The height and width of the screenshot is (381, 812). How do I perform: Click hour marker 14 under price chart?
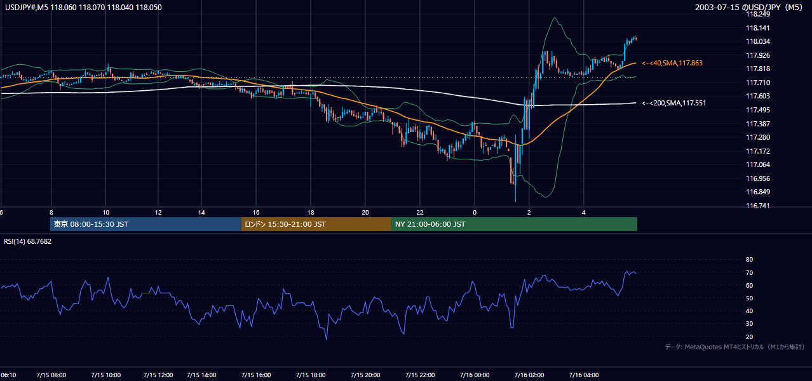[x=201, y=212]
